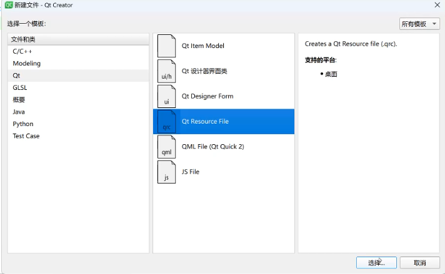Click the 支持的平台 label
Image resolution: width=445 pixels, height=274 pixels.
(x=321, y=60)
